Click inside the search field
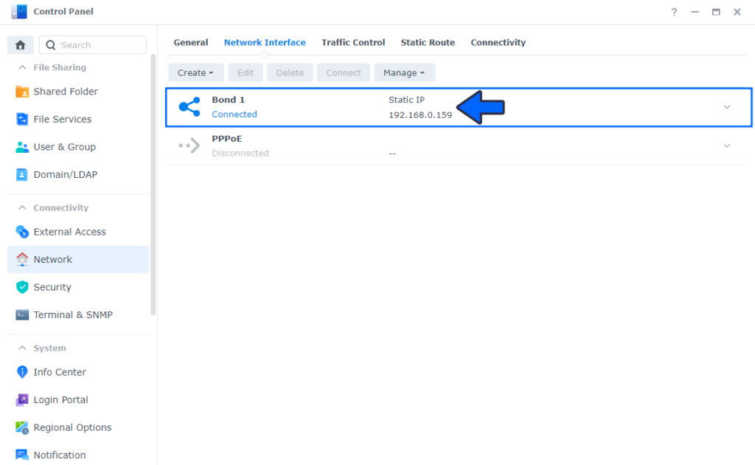The height and width of the screenshot is (465, 755). tap(96, 44)
